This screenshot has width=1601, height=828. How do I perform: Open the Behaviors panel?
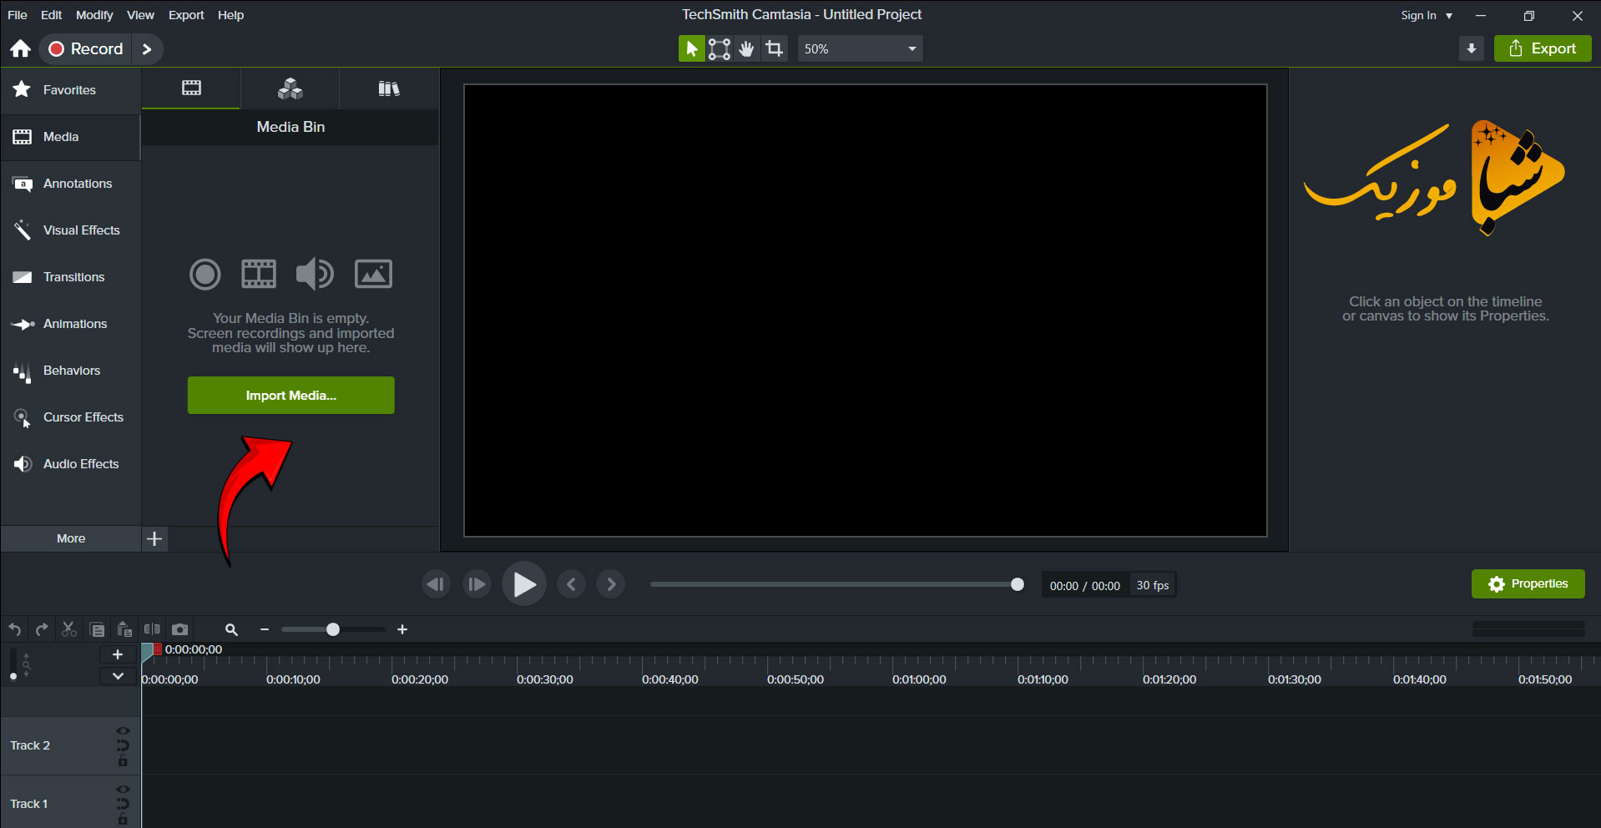tap(70, 371)
